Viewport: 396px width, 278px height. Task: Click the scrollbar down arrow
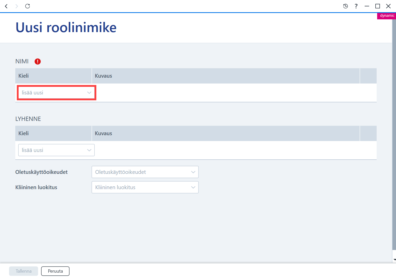point(394,260)
